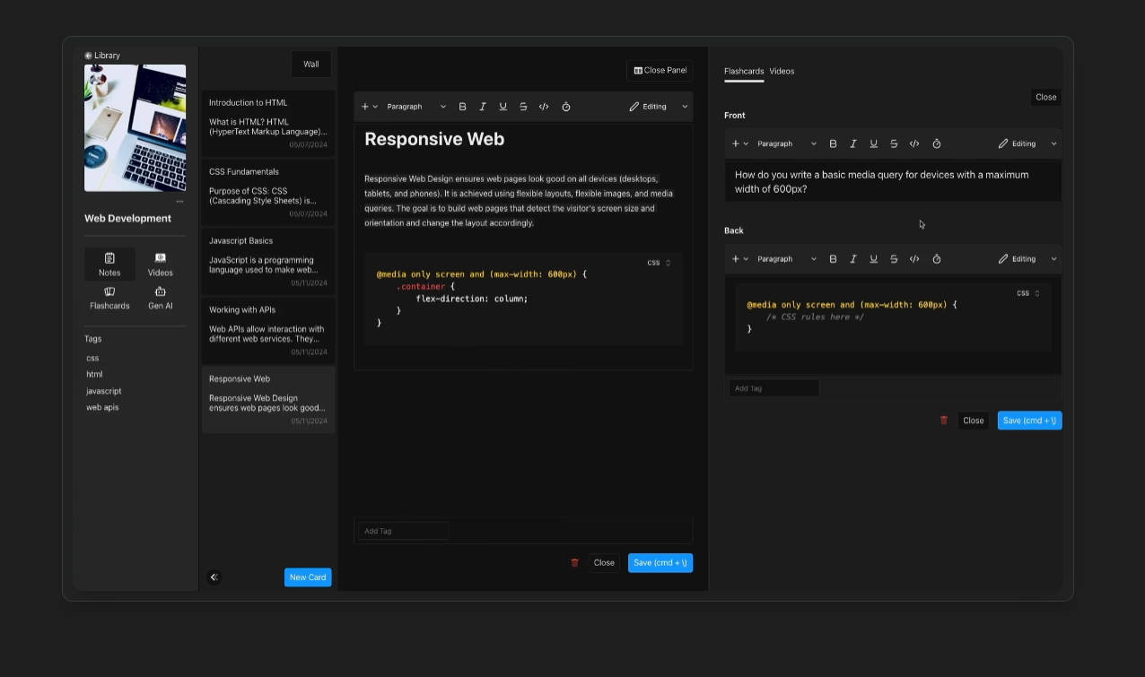This screenshot has width=1145, height=677.
Task: Filter by the html tag
Action: [x=94, y=374]
